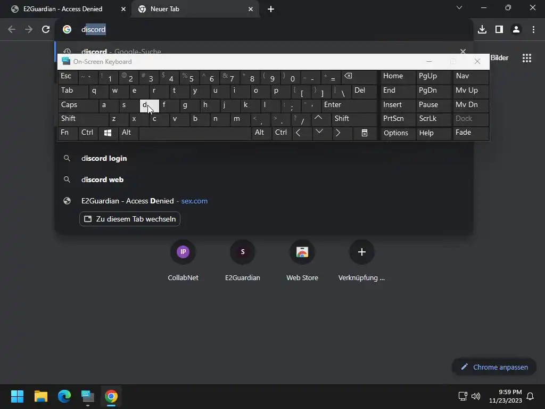545x409 pixels.
Task: Click Options key on On-Screen Keyboard
Action: [398, 133]
